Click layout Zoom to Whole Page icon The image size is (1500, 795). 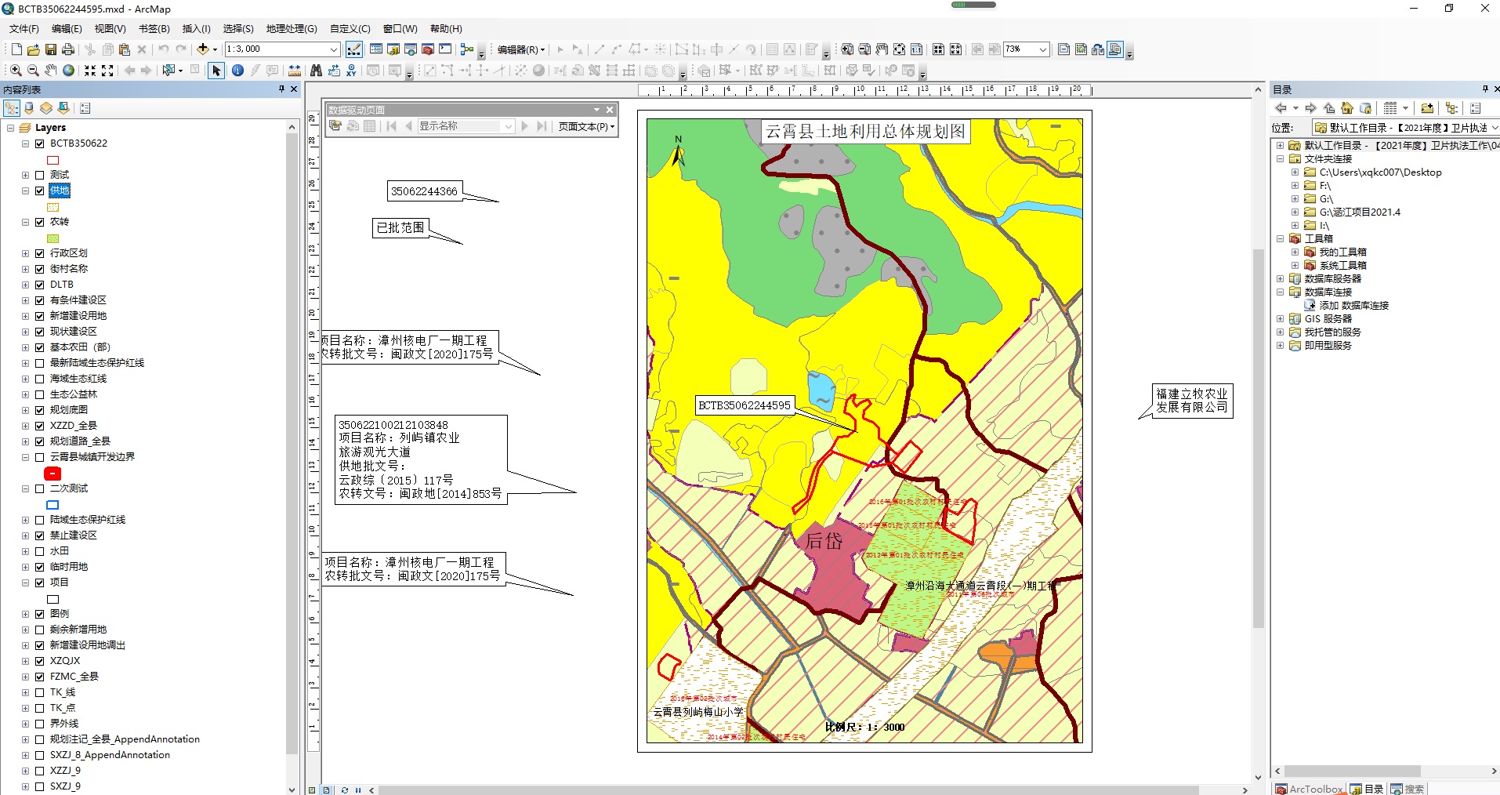(x=900, y=49)
